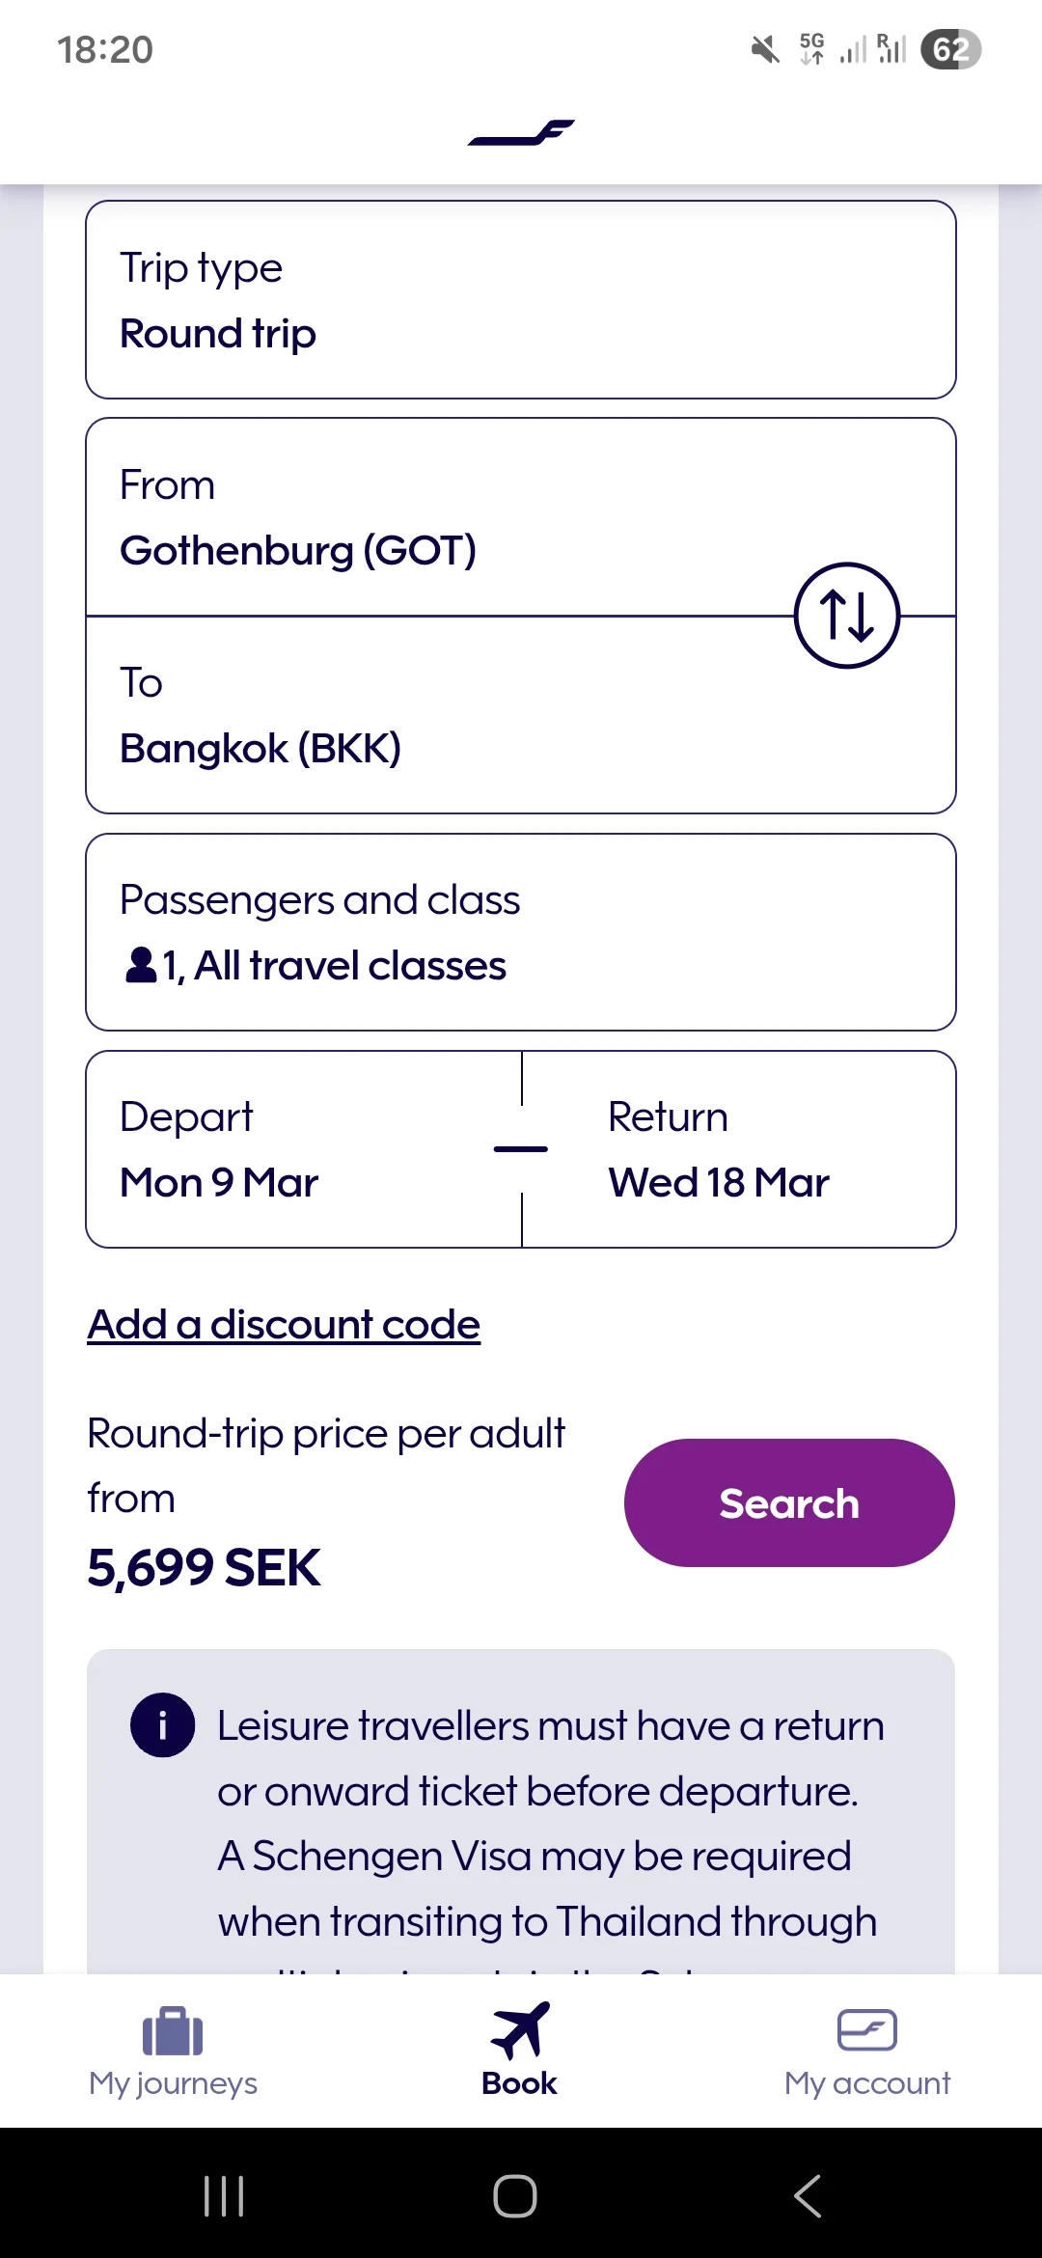This screenshot has height=2258, width=1042.
Task: Open the Trip type selector showing Round trip
Action: 521,299
